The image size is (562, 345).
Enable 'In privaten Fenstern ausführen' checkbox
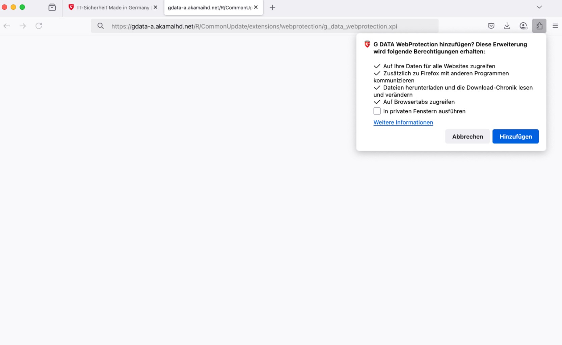pos(377,111)
